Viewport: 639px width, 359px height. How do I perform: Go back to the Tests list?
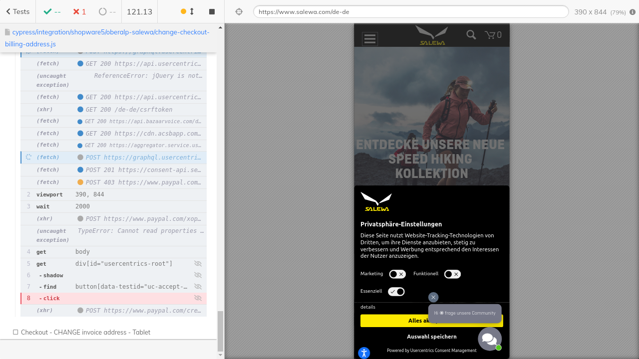point(17,11)
